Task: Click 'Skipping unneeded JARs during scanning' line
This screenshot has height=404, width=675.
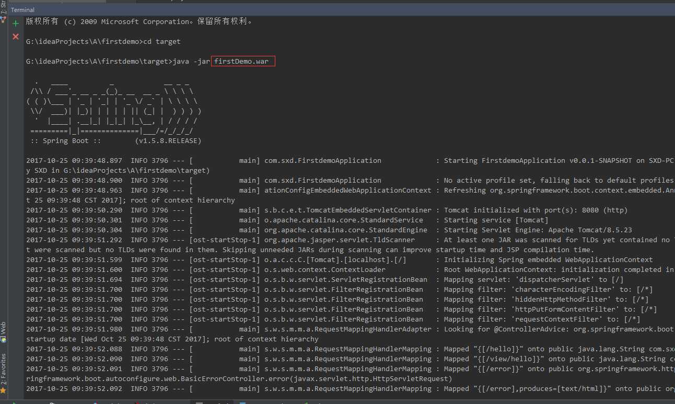Action: tap(310, 250)
